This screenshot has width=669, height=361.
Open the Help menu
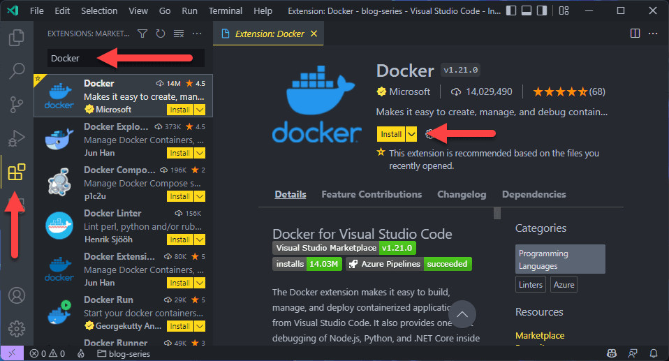263,10
